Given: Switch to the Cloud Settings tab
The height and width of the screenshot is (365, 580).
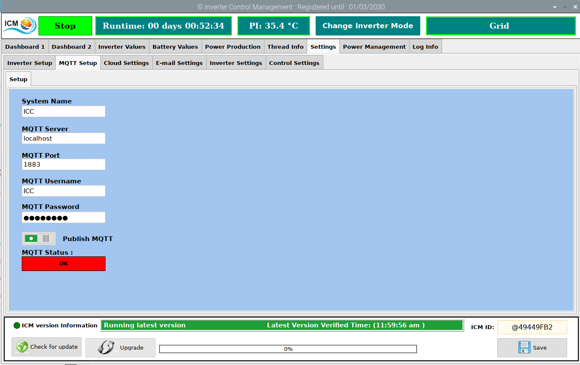Looking at the screenshot, I should point(126,63).
